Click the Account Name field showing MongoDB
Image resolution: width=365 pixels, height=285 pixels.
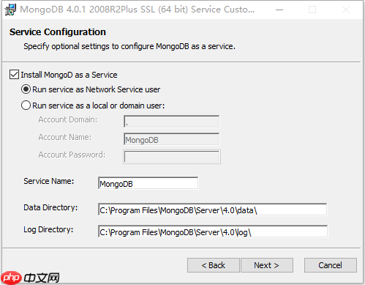pyautogui.click(x=172, y=139)
